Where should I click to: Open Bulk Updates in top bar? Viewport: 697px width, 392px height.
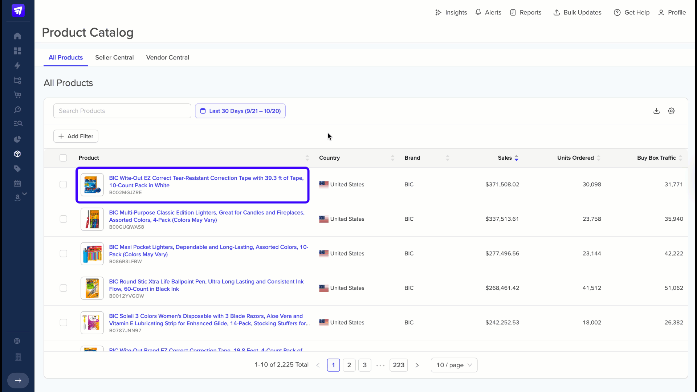pyautogui.click(x=577, y=12)
